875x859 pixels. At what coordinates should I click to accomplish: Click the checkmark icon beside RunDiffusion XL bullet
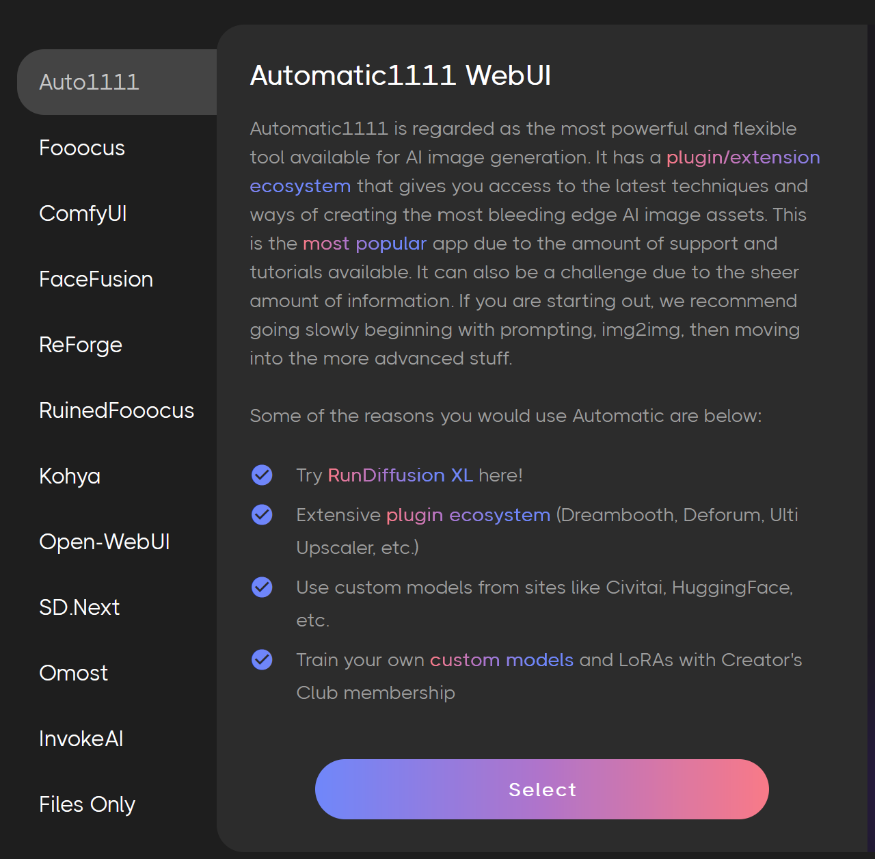tap(262, 475)
